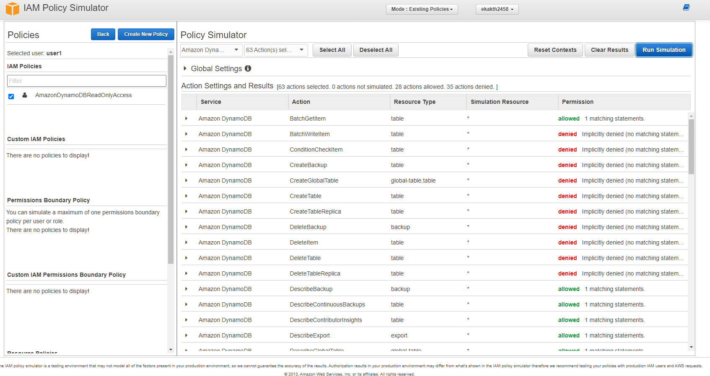
Task: Expand the DeleteItem result row
Action: pos(186,242)
